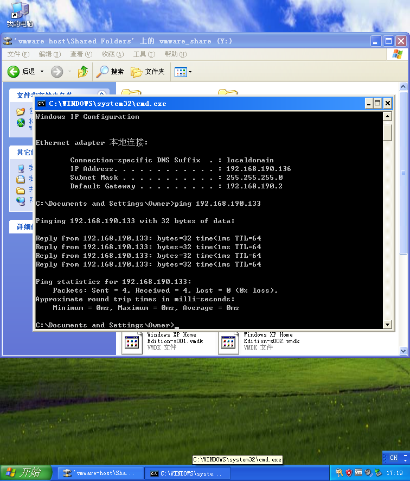Open the 开始 Start menu
The height and width of the screenshot is (481, 410).
click(x=25, y=473)
